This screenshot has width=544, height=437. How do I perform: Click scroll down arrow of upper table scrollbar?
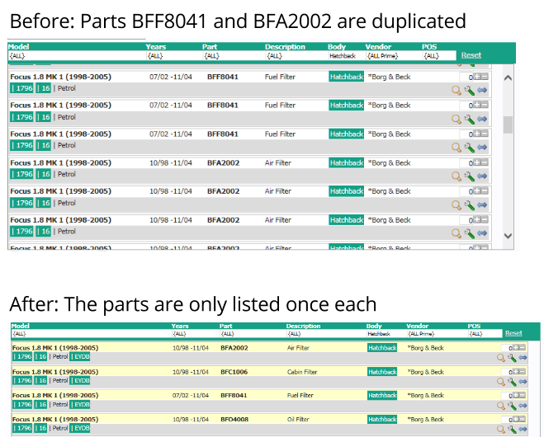[508, 236]
